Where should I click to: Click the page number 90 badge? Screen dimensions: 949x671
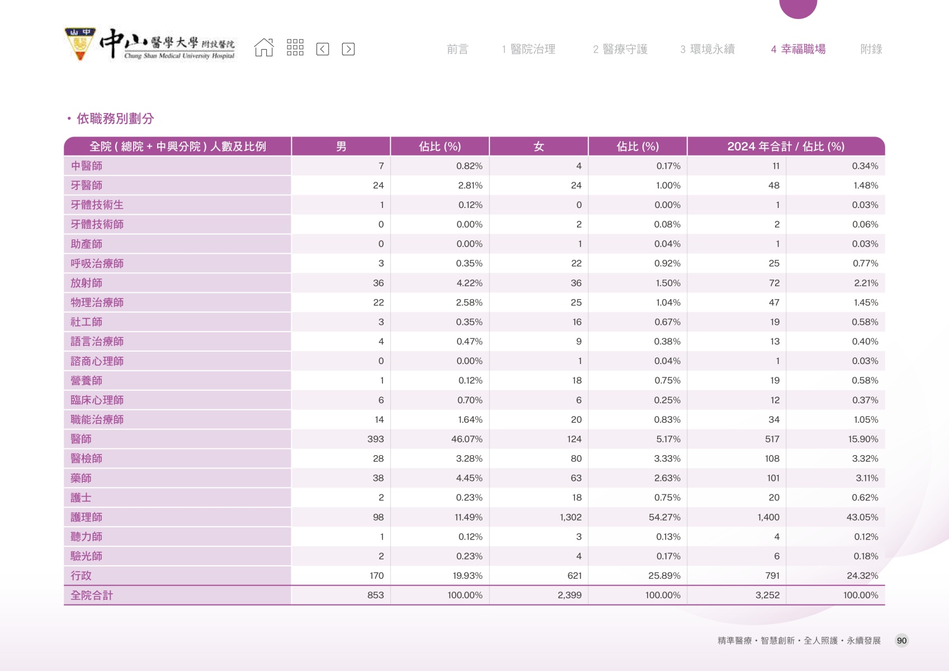point(901,641)
